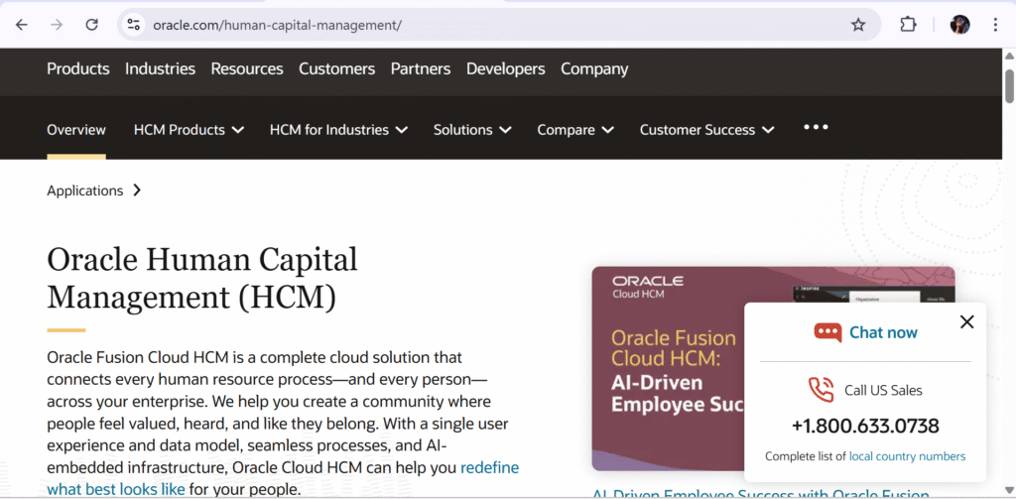Click the browser forward arrow
The image size is (1016, 499).
tap(57, 25)
